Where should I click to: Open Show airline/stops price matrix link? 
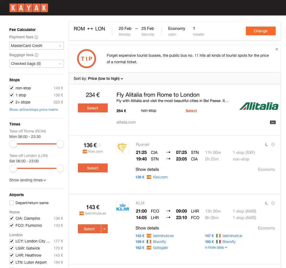34,109
